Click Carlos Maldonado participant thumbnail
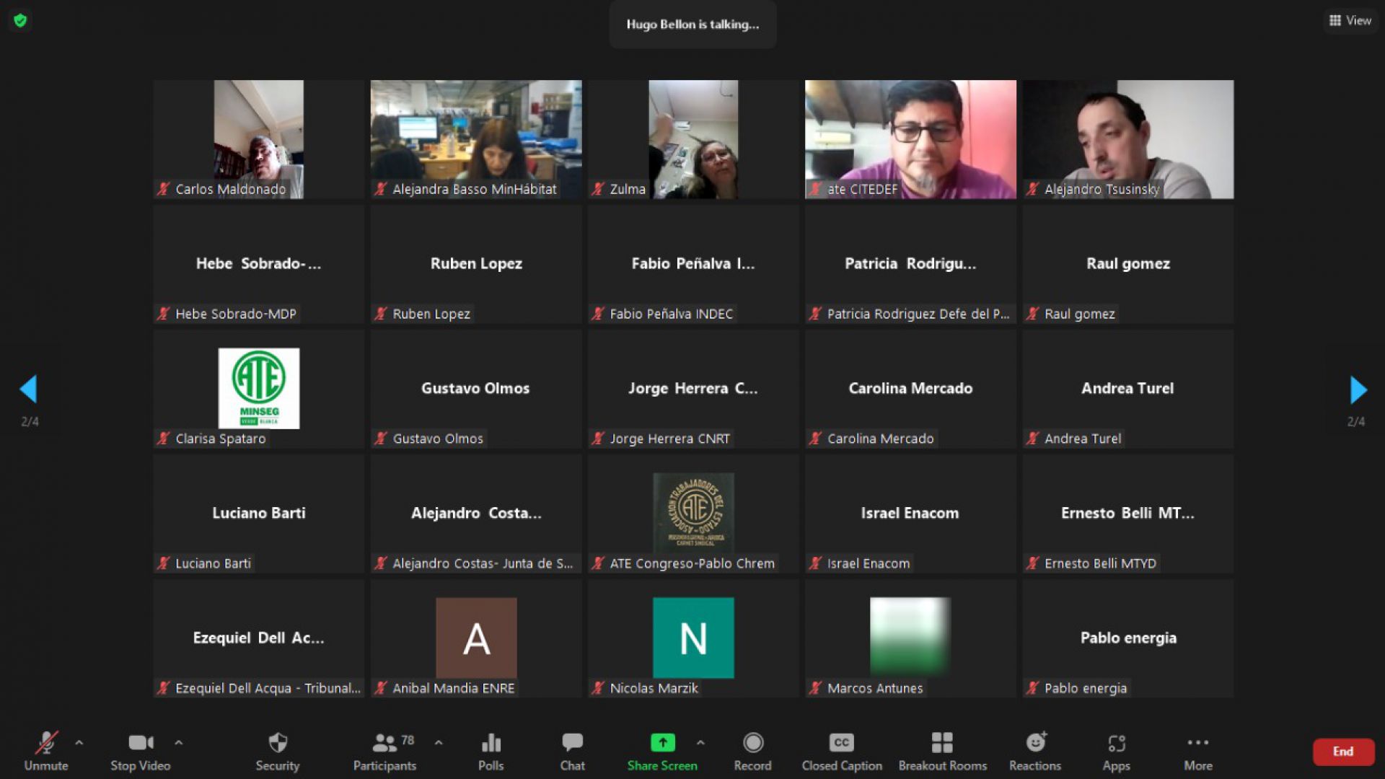Viewport: 1385px width, 779px height. (x=257, y=138)
